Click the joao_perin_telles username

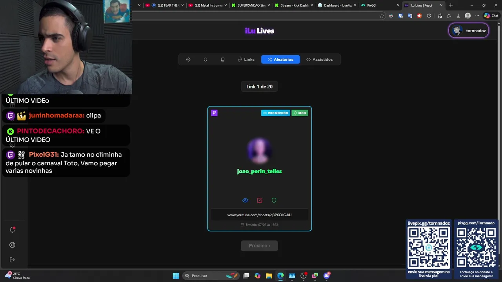[x=259, y=171]
